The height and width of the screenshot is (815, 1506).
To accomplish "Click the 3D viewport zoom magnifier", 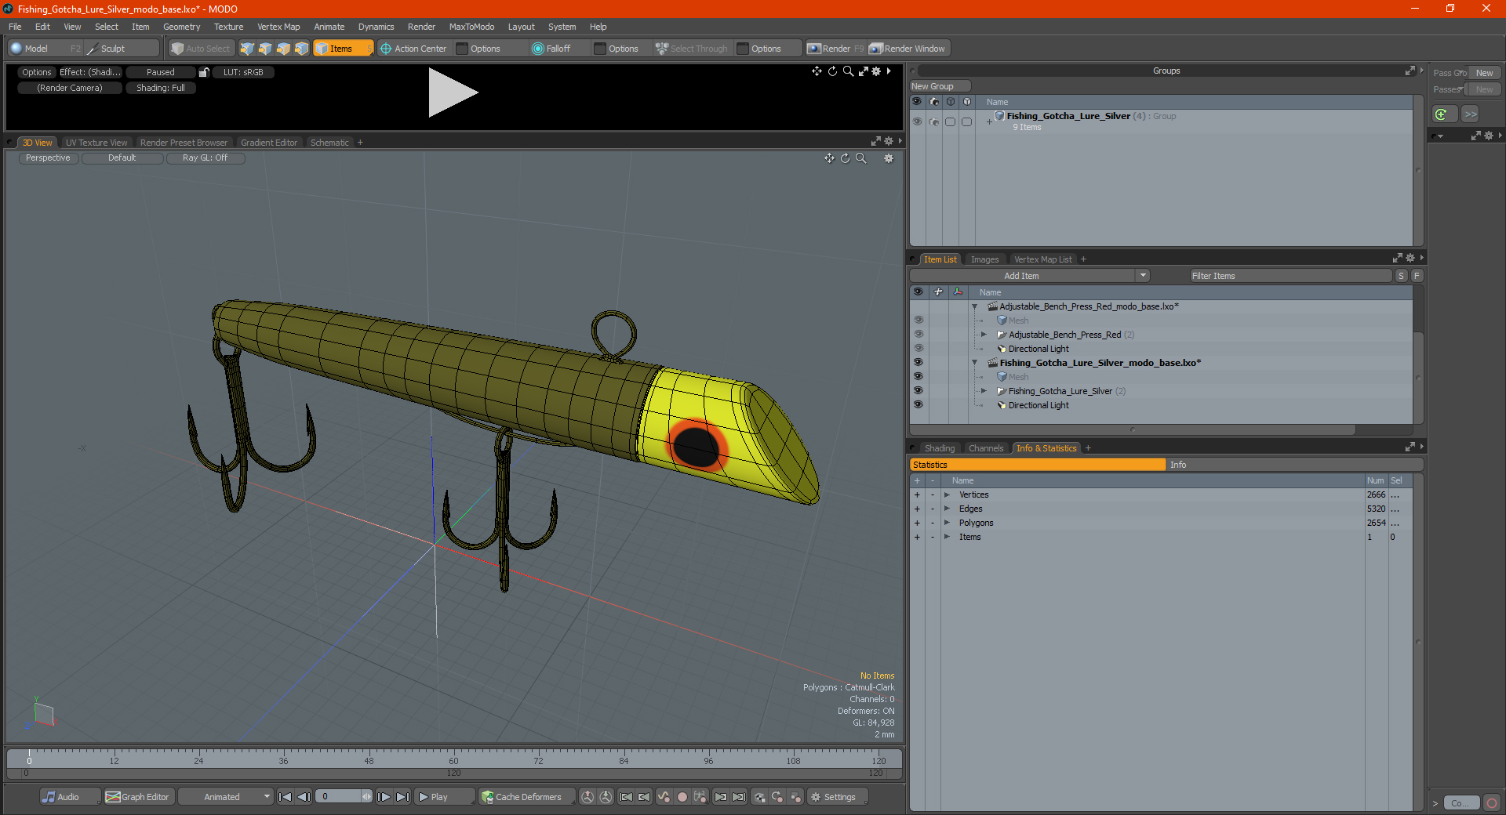I will 861,158.
